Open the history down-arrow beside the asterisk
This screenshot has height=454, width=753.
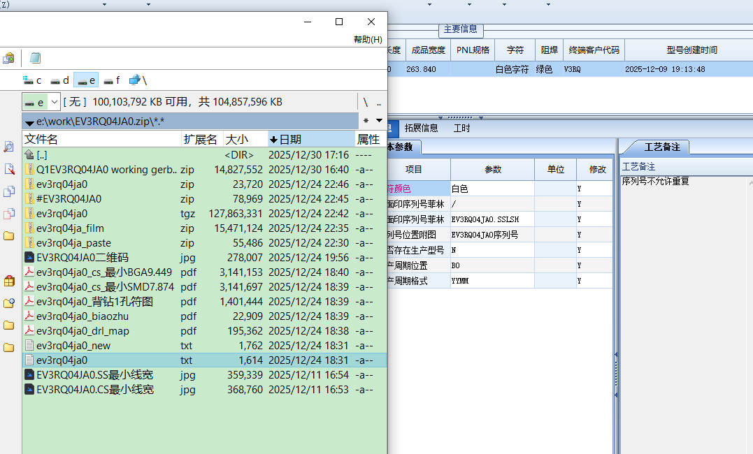tap(380, 121)
